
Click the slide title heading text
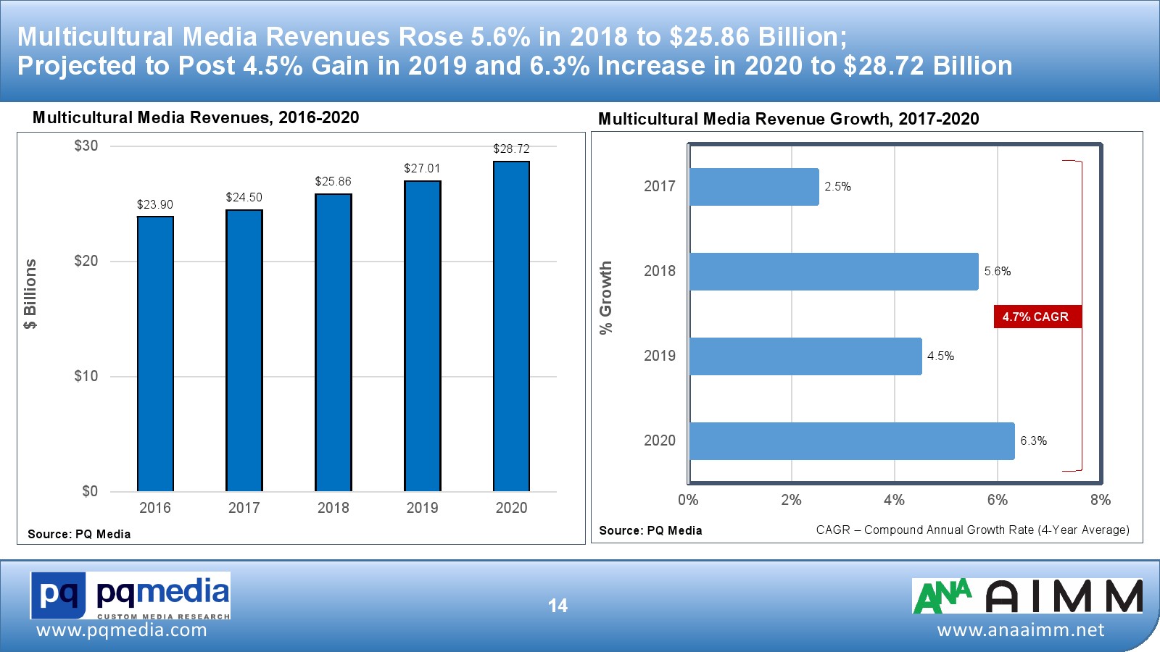coord(515,51)
